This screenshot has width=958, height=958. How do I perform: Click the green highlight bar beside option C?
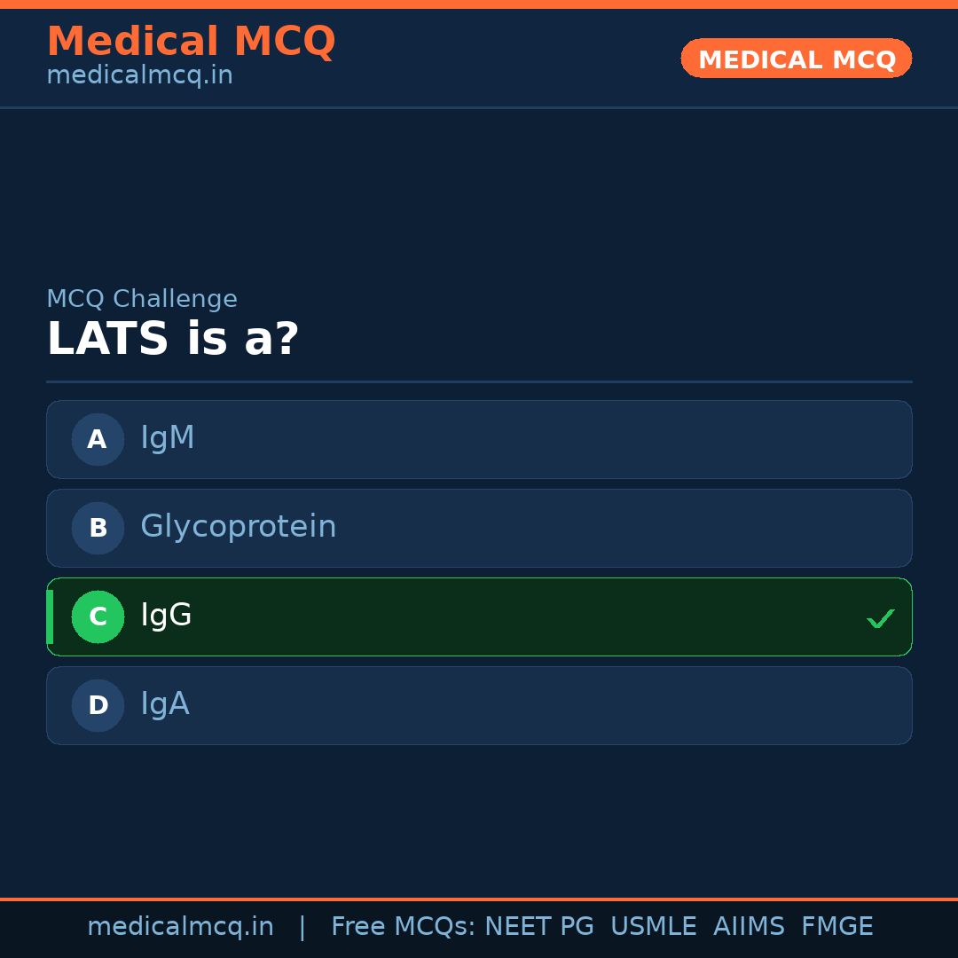[x=49, y=616]
